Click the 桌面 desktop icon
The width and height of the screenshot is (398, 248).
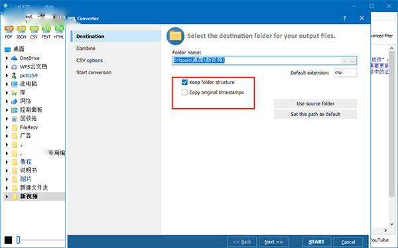(x=7, y=49)
